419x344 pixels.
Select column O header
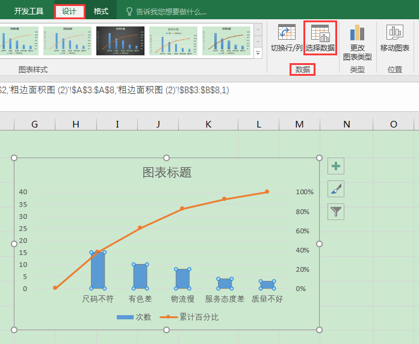click(393, 124)
